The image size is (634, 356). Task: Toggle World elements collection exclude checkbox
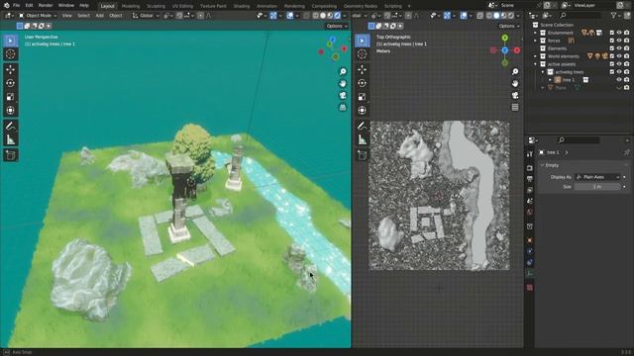612,56
